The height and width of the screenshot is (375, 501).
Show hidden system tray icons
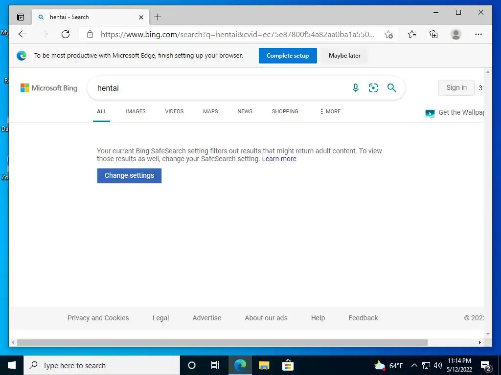(x=414, y=365)
